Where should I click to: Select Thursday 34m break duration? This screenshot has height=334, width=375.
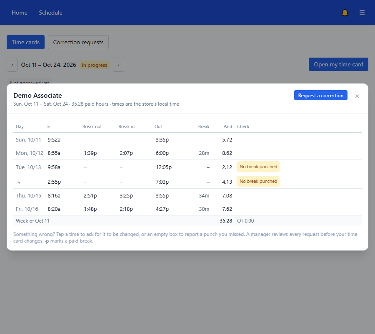pyautogui.click(x=204, y=196)
